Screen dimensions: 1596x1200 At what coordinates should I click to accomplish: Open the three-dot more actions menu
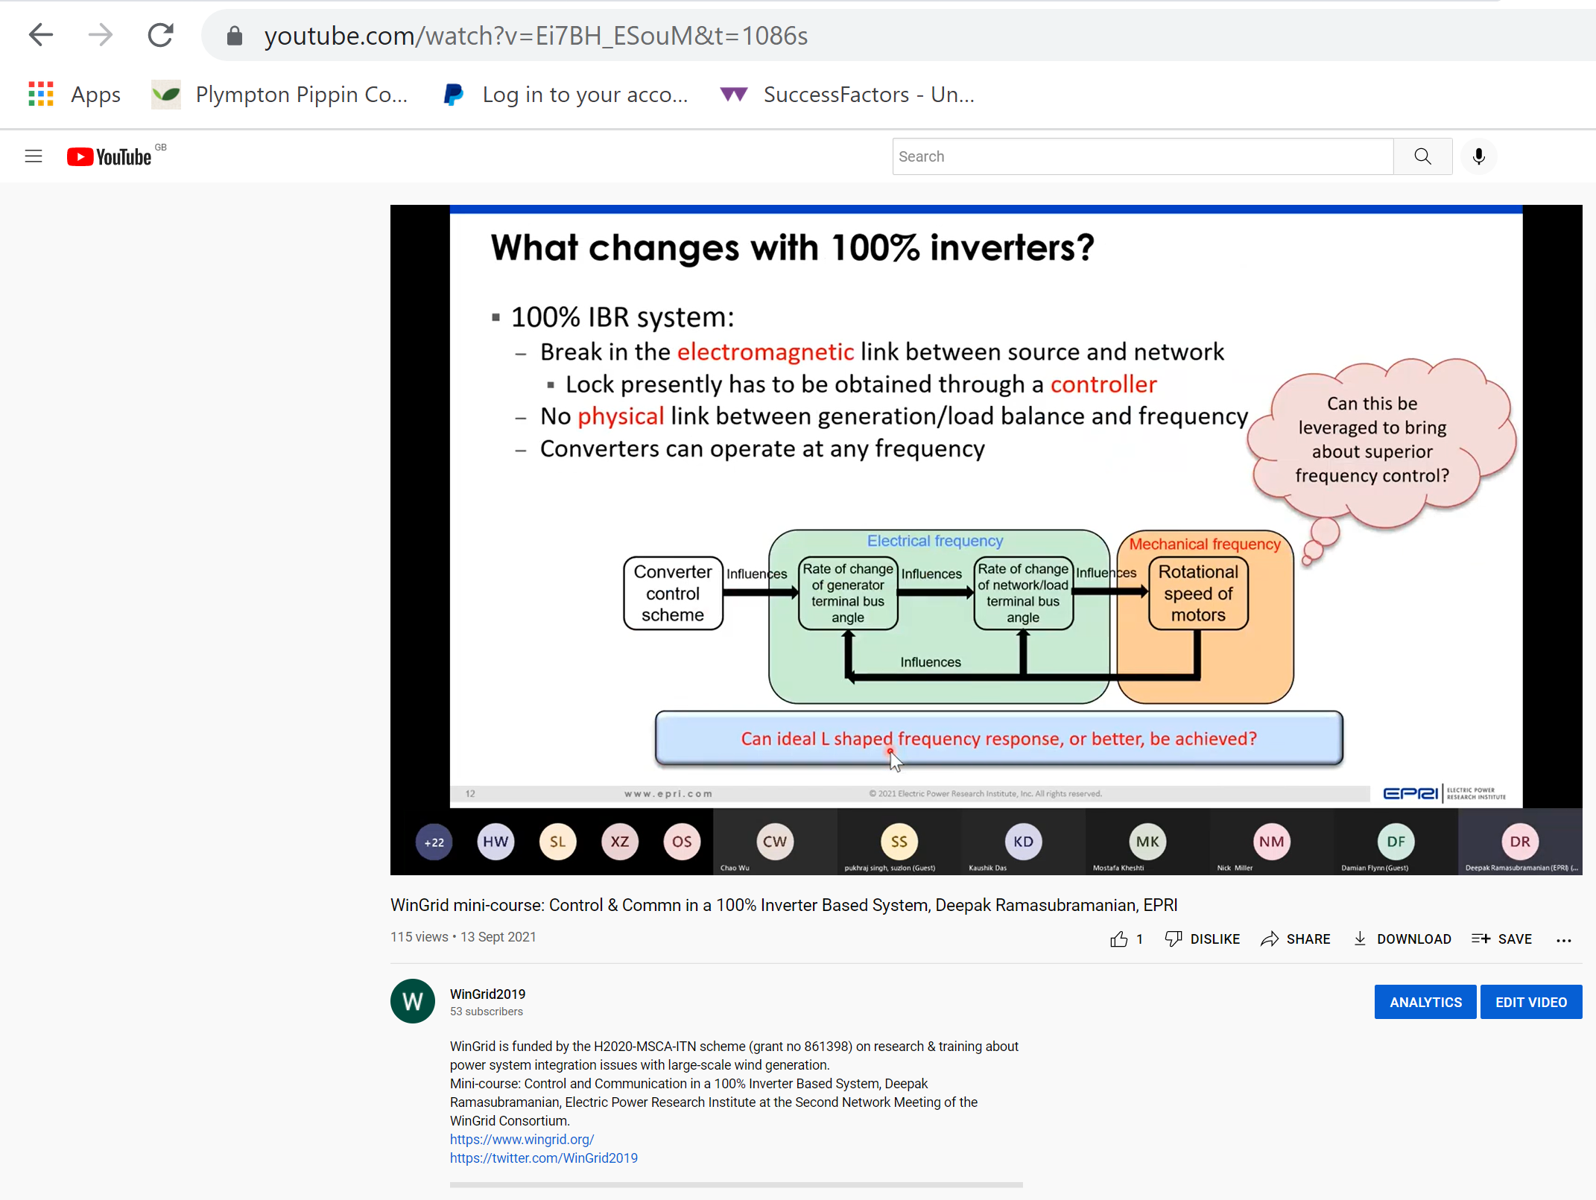[1564, 940]
